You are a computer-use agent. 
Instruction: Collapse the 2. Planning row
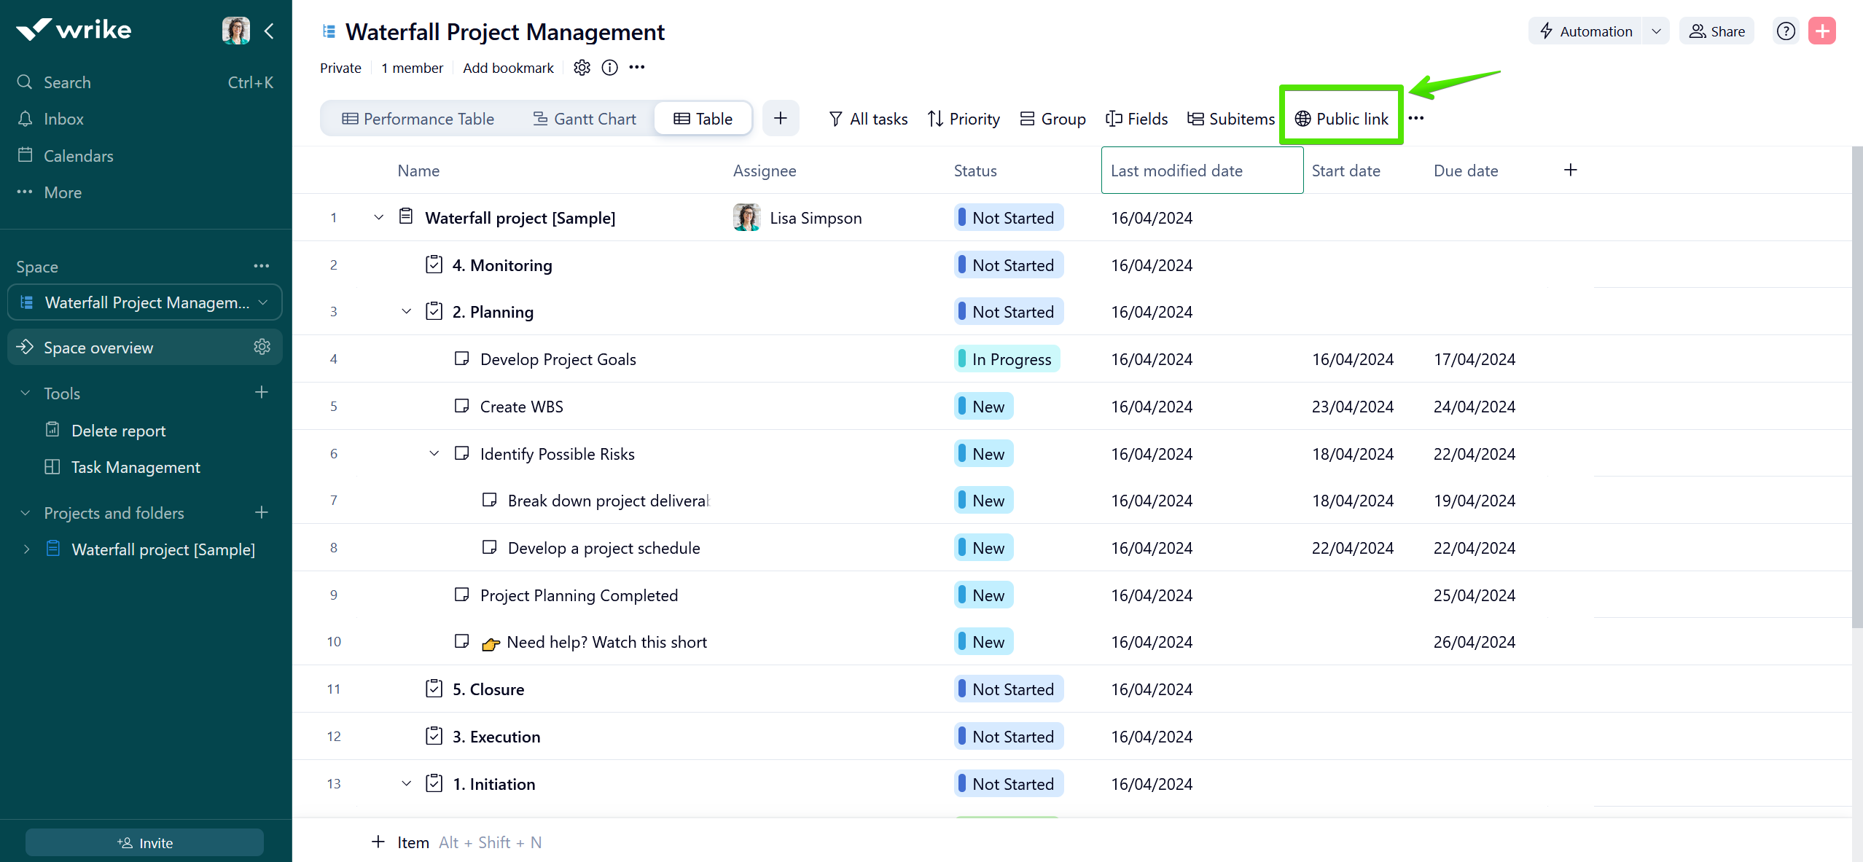click(406, 312)
